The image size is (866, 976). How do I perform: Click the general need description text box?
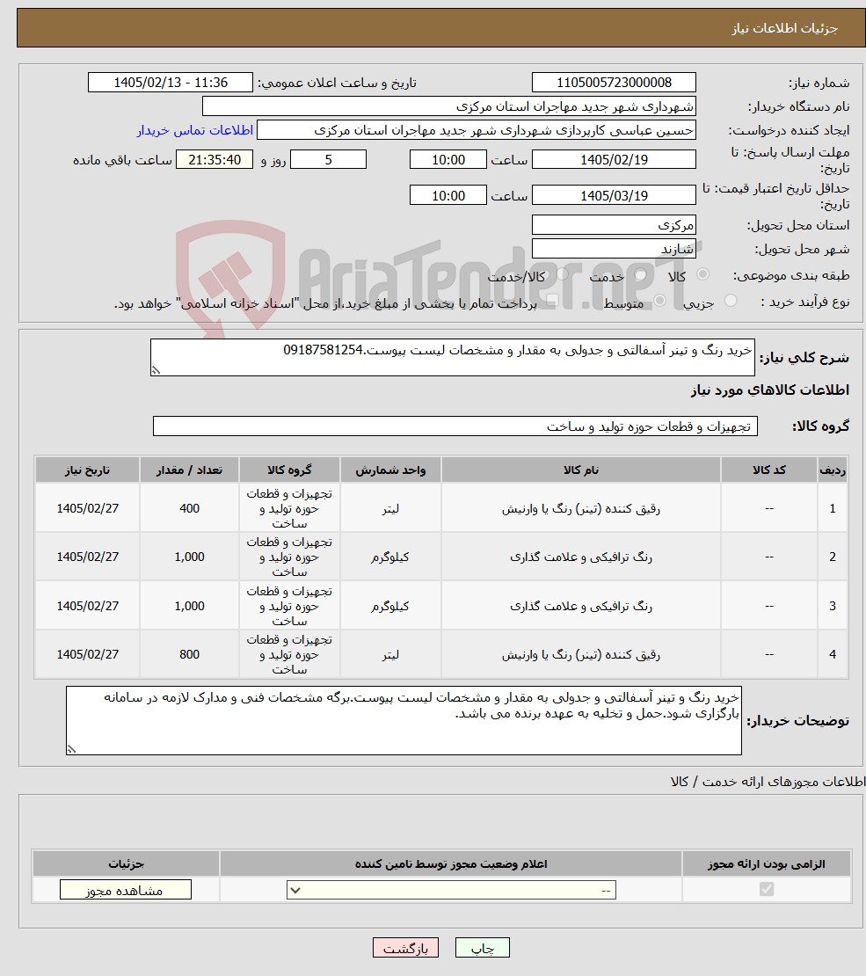(453, 357)
